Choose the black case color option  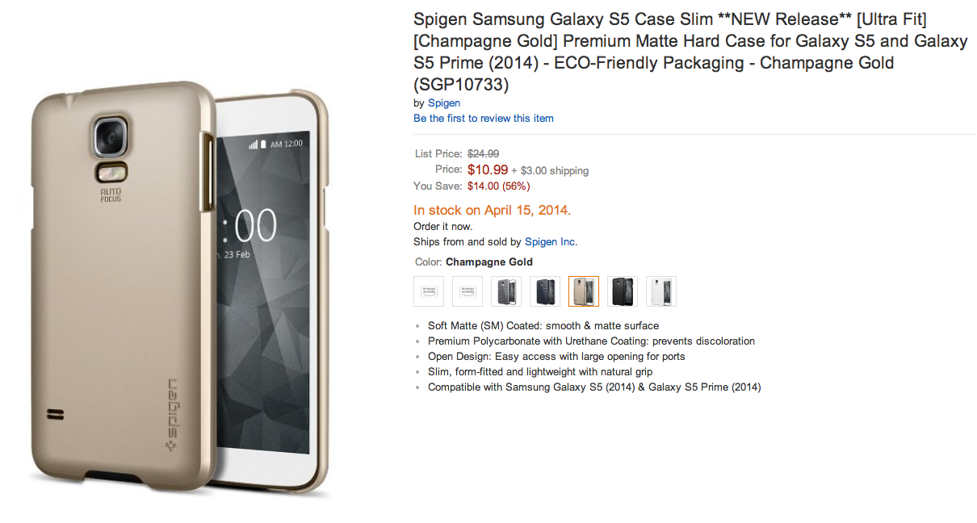pos(623,291)
